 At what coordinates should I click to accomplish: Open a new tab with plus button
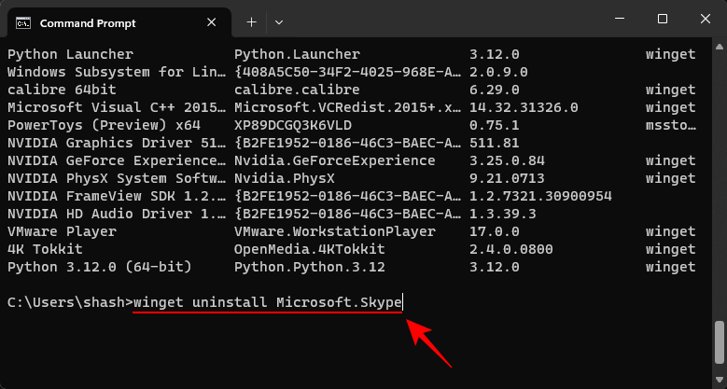pos(251,21)
